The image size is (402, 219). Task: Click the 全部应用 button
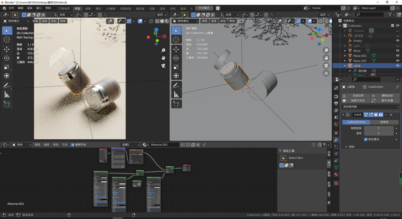coord(356,96)
